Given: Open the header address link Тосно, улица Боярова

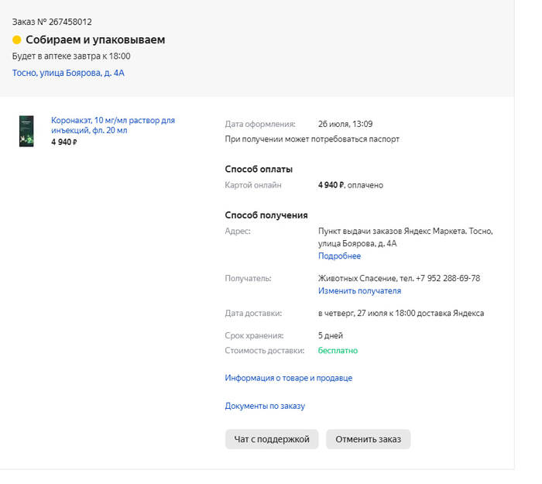Looking at the screenshot, I should 68,73.
